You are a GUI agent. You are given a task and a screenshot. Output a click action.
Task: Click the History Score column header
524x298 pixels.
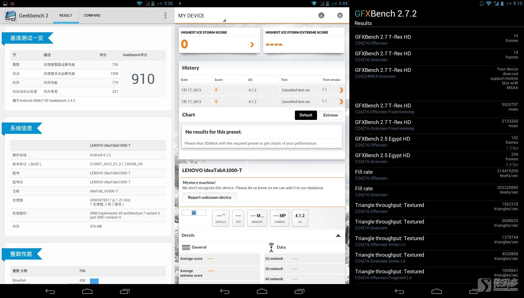click(219, 80)
